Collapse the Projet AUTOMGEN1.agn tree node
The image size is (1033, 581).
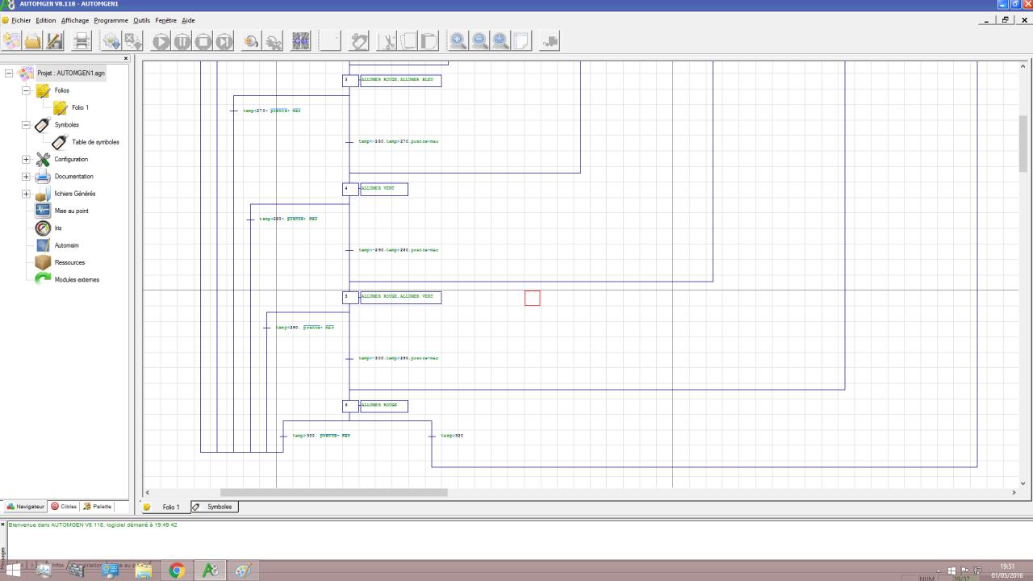[9, 73]
